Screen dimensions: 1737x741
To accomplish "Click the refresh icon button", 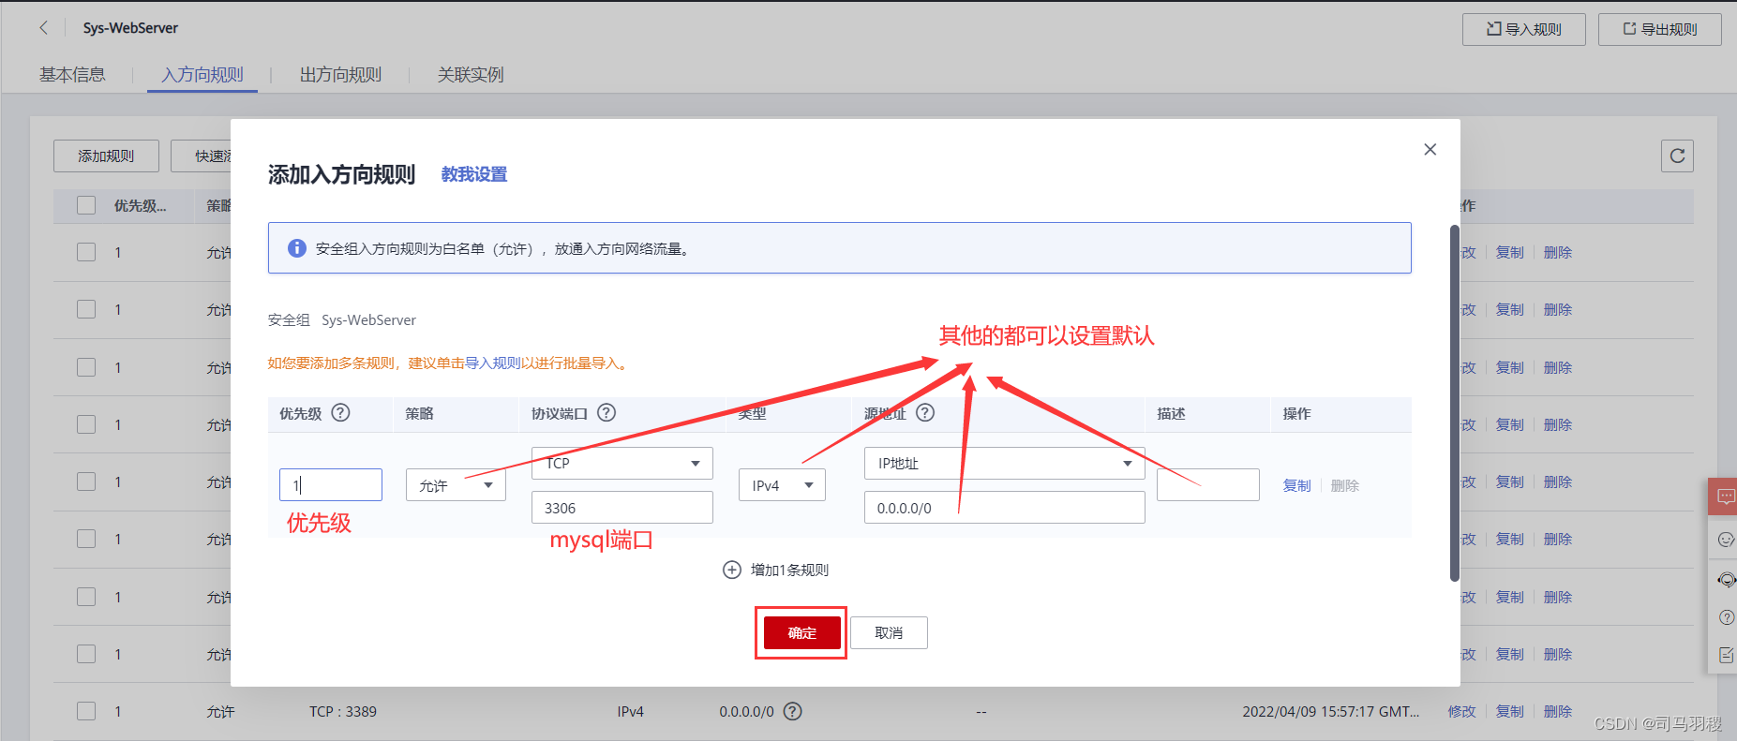I will point(1677,156).
